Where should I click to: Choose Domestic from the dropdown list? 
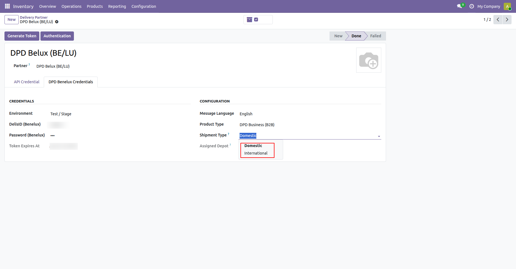pos(253,146)
